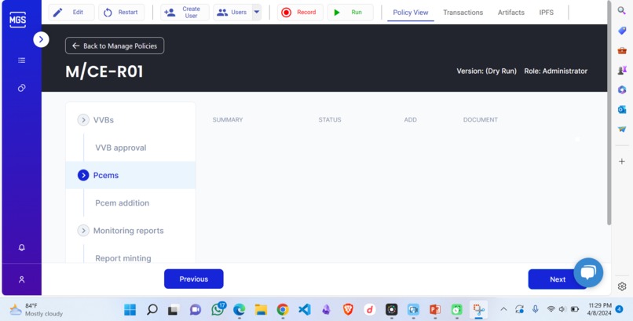The width and height of the screenshot is (633, 321).
Task: Add sidebar app with plus icon
Action: [622, 162]
